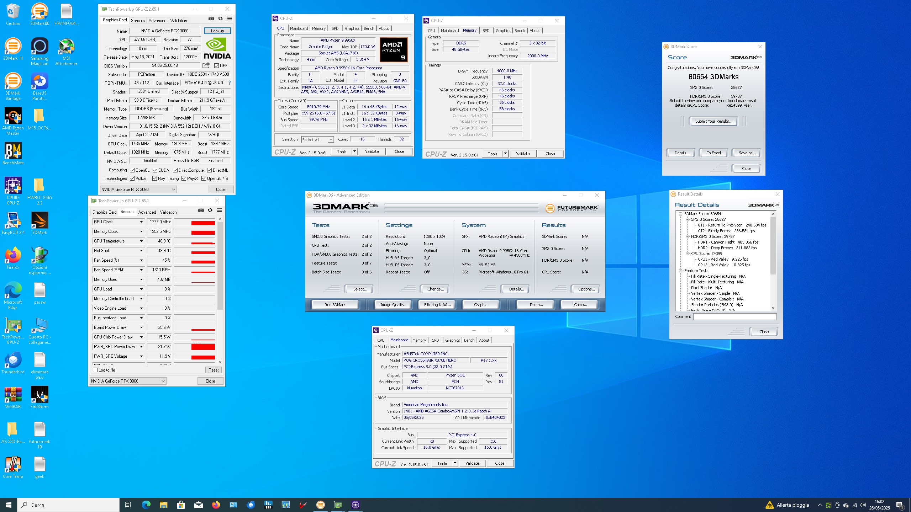Launch EasyBCD 2.4 desktop icon
This screenshot has width=911, height=512.
tap(13, 223)
